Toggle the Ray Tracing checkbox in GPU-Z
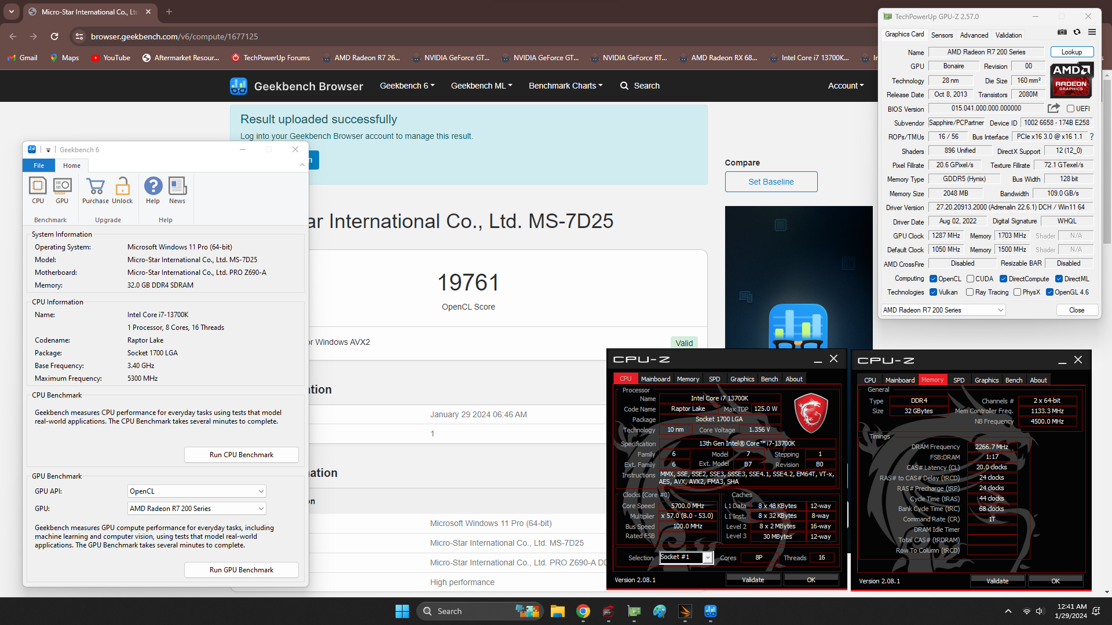Image resolution: width=1112 pixels, height=625 pixels. pyautogui.click(x=970, y=292)
